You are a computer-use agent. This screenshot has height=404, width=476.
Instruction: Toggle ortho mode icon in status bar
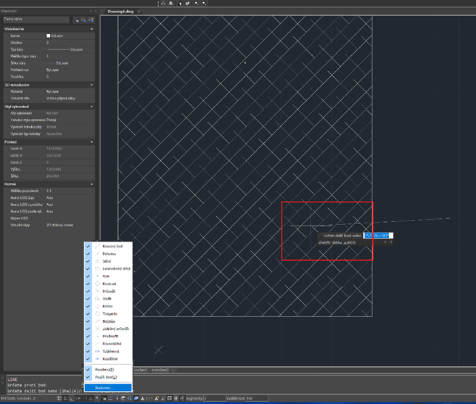point(72,398)
